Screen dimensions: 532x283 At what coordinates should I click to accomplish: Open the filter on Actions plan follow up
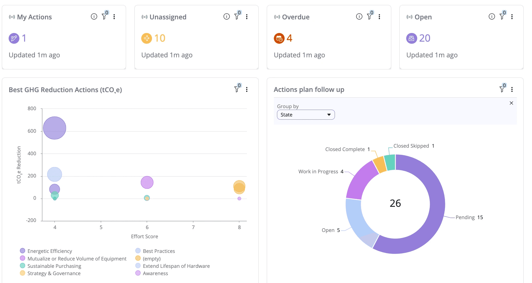point(502,89)
